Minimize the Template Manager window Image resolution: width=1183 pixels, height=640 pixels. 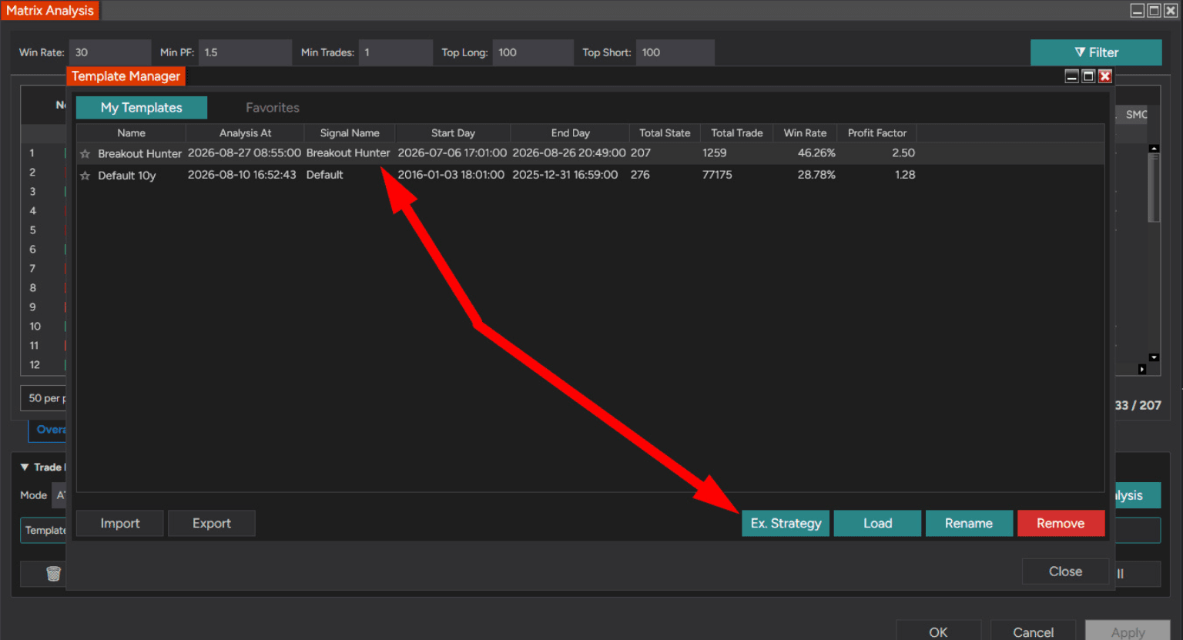point(1071,75)
